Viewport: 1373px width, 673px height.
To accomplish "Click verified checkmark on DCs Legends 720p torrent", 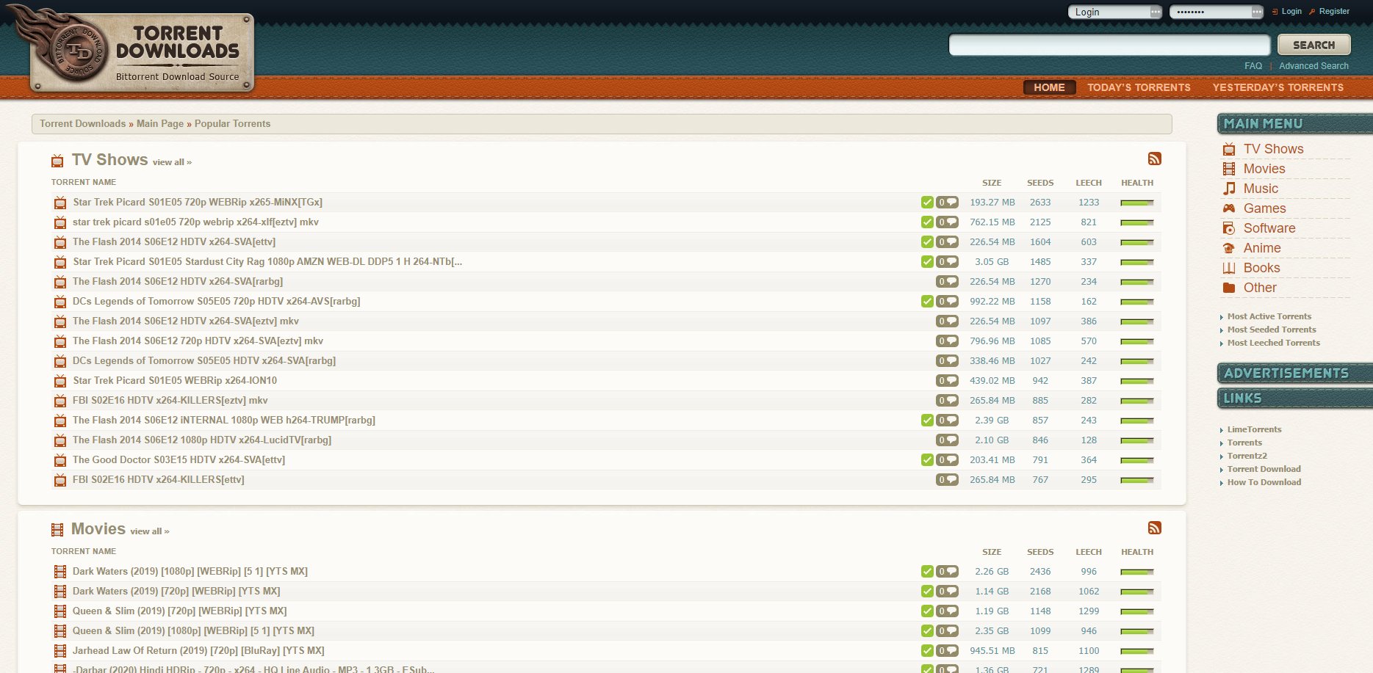I will point(927,302).
